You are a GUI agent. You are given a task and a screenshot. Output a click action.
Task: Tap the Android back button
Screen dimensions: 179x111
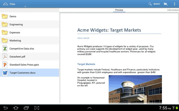[x=5, y=108]
